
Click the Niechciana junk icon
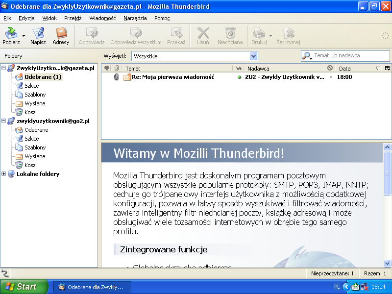[230, 36]
